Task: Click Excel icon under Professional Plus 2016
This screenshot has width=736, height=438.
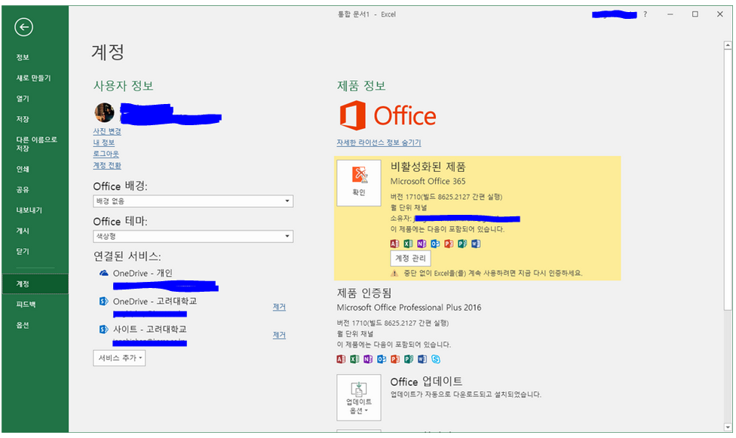Action: 355,359
